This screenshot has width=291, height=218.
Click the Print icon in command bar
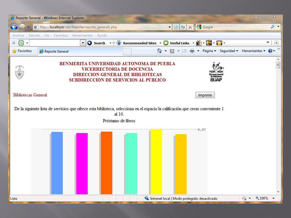192,51
